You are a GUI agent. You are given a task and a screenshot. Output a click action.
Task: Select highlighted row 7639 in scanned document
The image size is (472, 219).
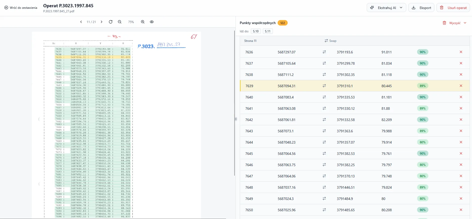[93, 57]
